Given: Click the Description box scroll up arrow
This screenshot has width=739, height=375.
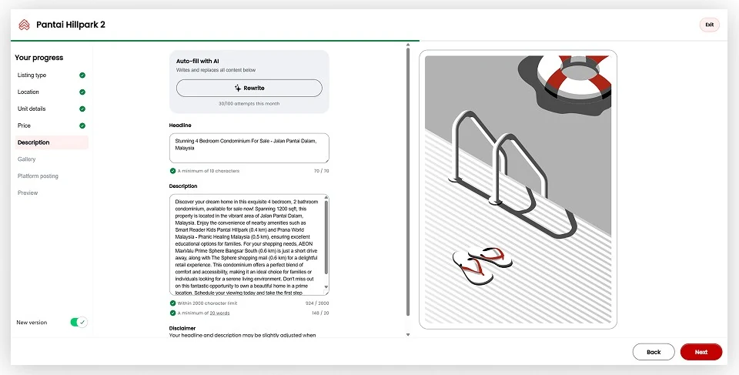Looking at the screenshot, I should [x=326, y=198].
